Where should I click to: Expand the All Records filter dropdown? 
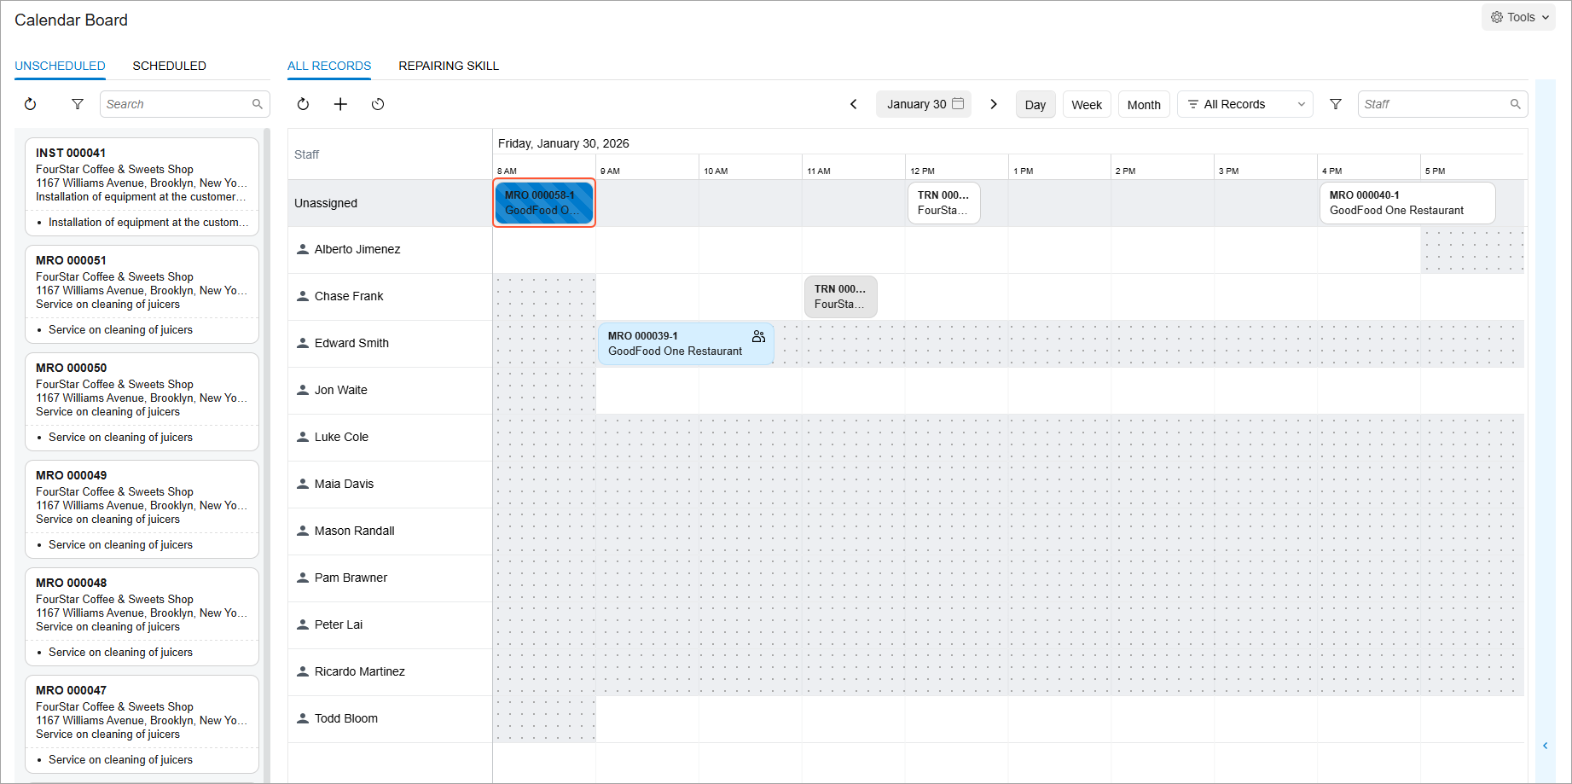1245,104
